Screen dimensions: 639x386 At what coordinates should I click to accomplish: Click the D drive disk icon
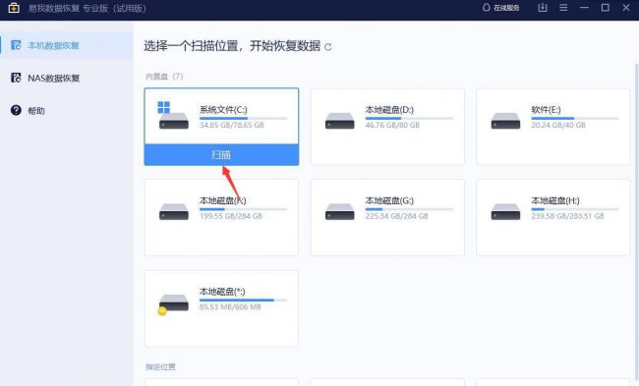pyautogui.click(x=339, y=121)
